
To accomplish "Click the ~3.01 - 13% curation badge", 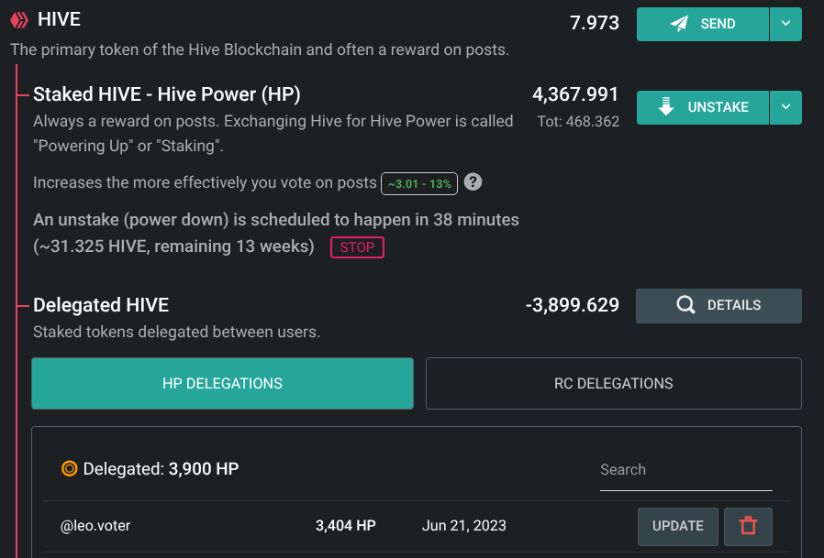I will (419, 184).
